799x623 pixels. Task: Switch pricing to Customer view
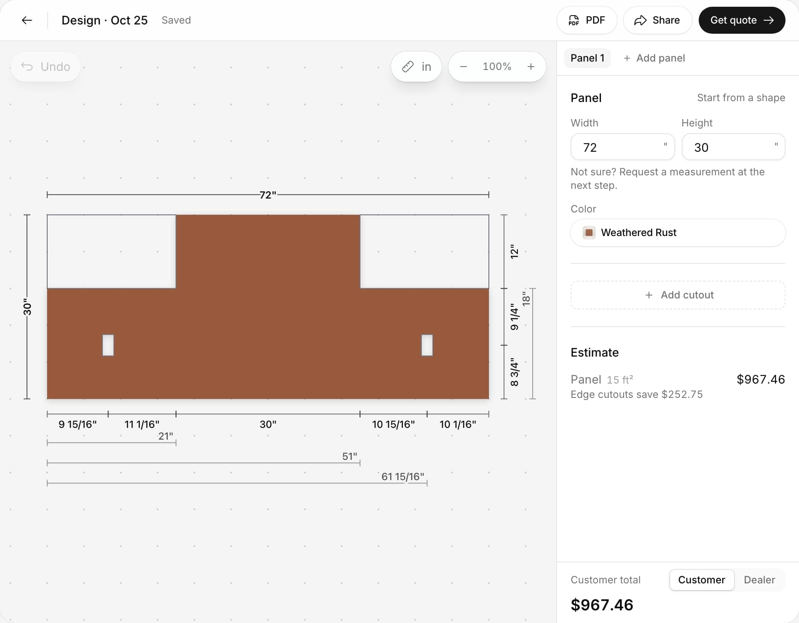tap(702, 580)
